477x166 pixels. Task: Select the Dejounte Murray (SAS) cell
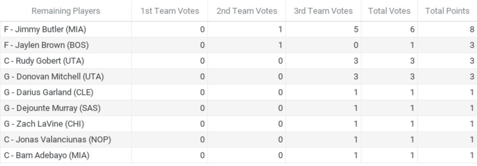point(52,108)
